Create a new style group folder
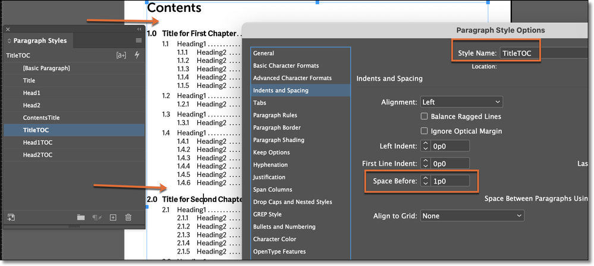The width and height of the screenshot is (594, 266). (x=81, y=217)
